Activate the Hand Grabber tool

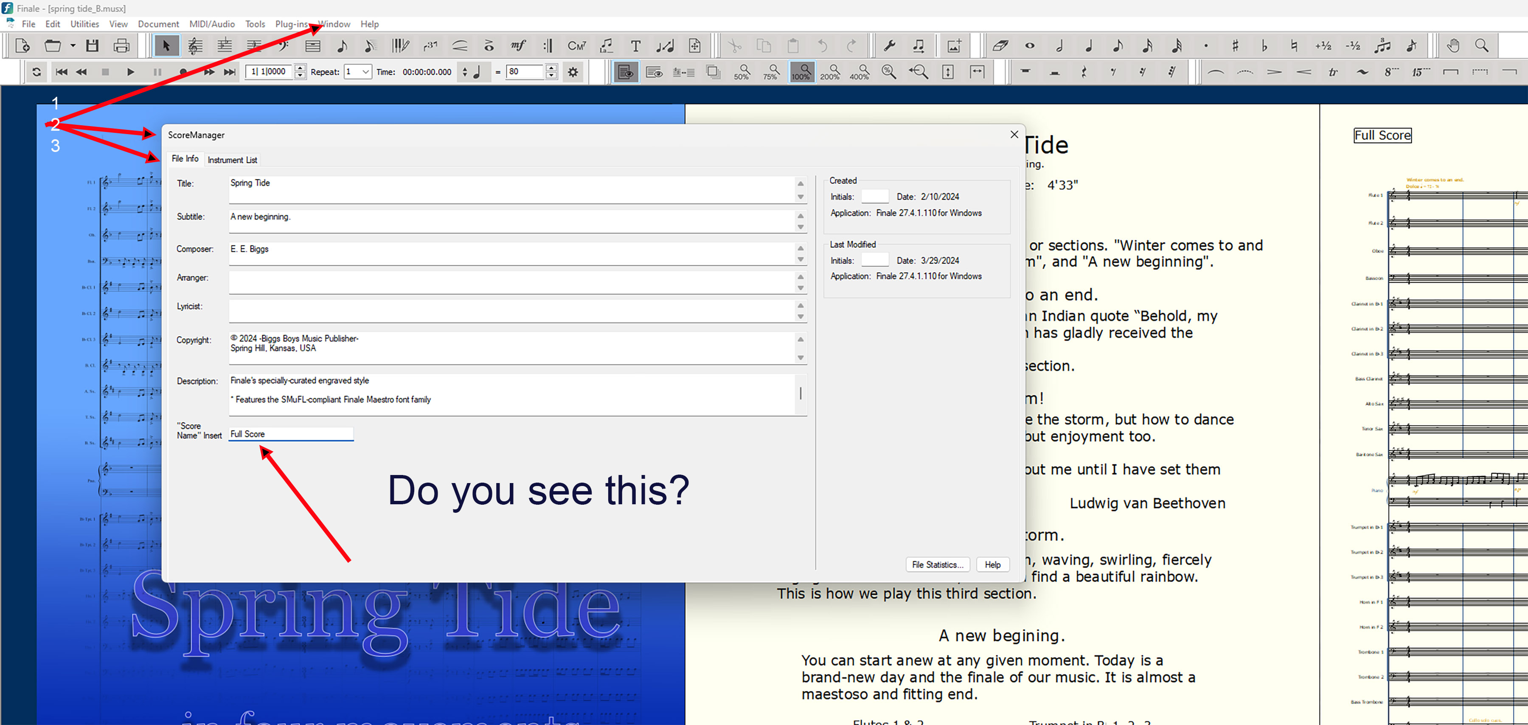click(1453, 46)
